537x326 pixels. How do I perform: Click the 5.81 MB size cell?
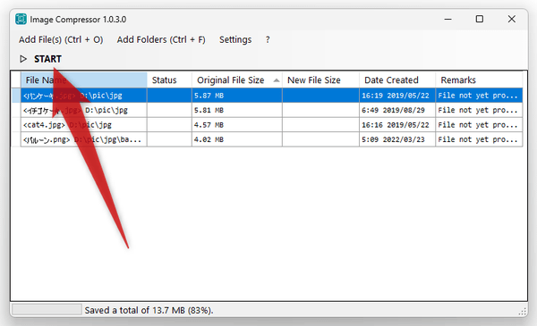click(x=237, y=110)
